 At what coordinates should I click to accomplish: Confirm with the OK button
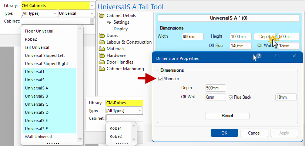click(224, 133)
